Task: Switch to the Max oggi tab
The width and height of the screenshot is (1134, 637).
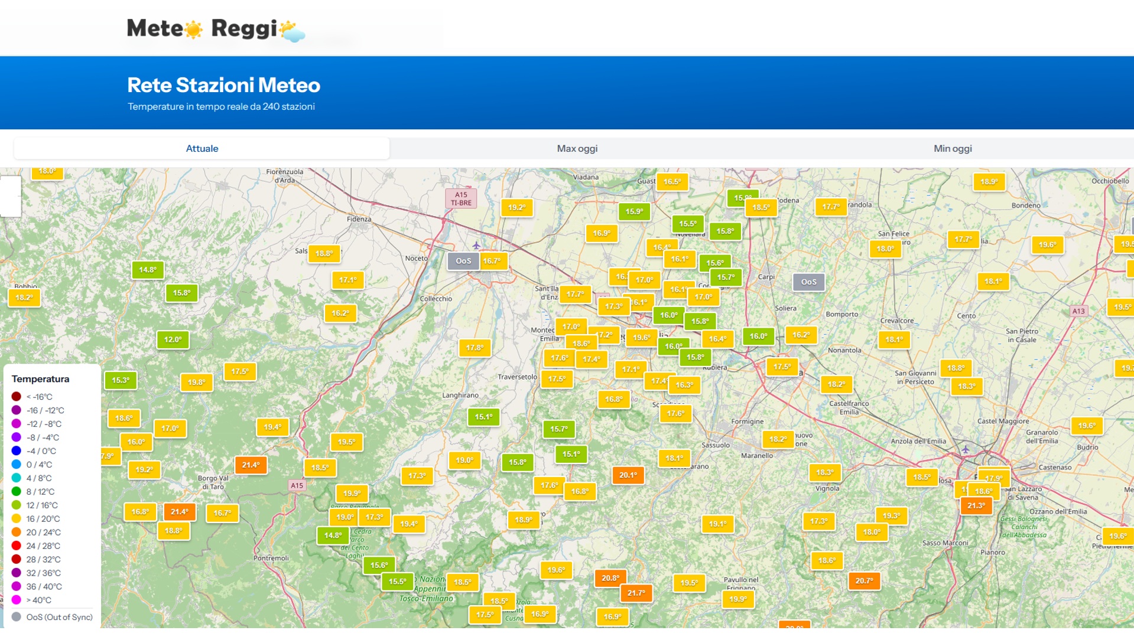Action: point(577,149)
